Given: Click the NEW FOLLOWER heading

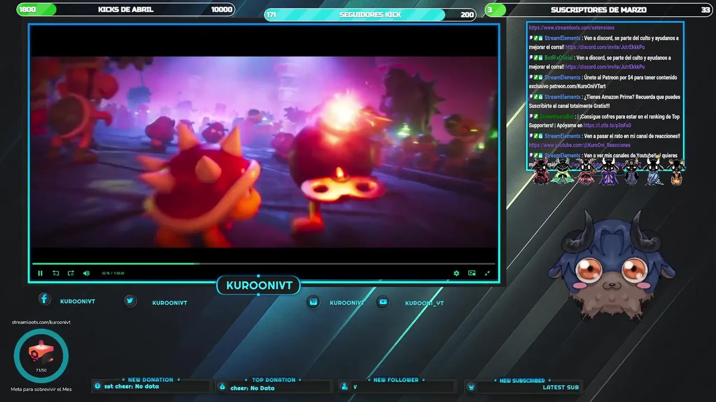Looking at the screenshot, I should tap(396, 380).
